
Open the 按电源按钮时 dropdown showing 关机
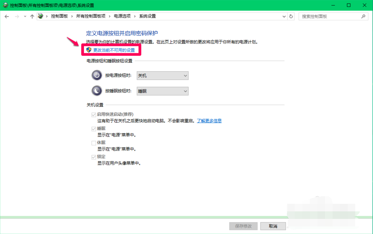point(163,76)
